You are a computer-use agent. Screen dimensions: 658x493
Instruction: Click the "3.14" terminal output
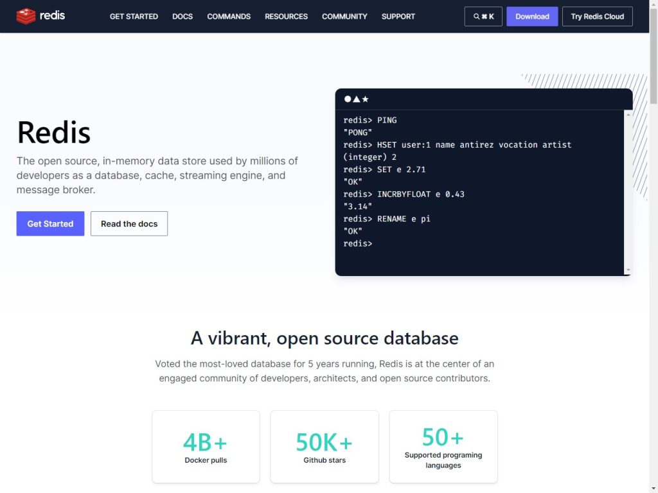357,206
